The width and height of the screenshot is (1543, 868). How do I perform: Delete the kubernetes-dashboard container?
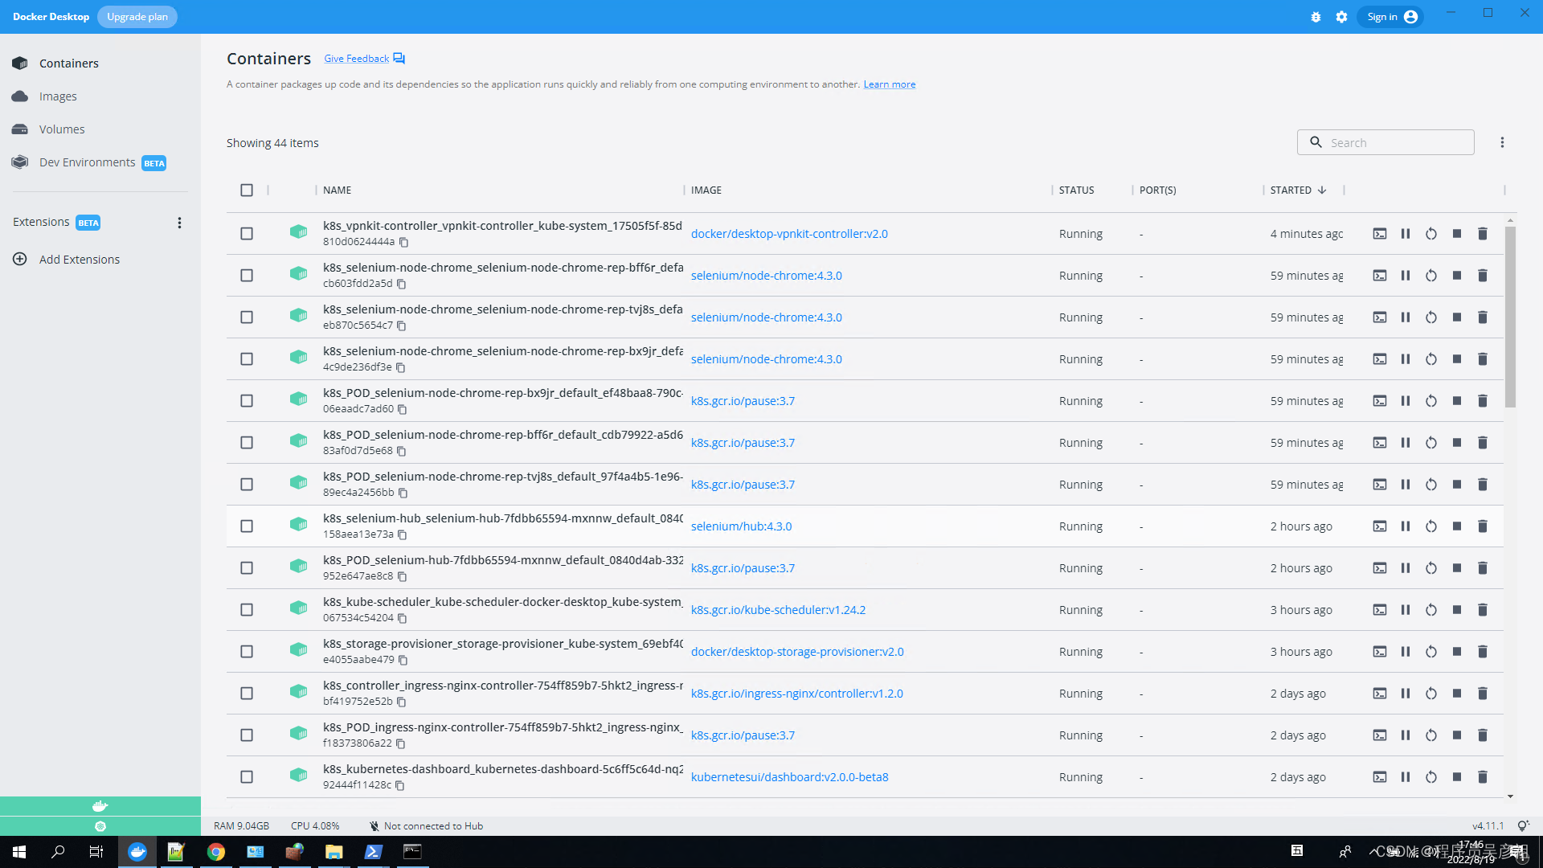1483,777
